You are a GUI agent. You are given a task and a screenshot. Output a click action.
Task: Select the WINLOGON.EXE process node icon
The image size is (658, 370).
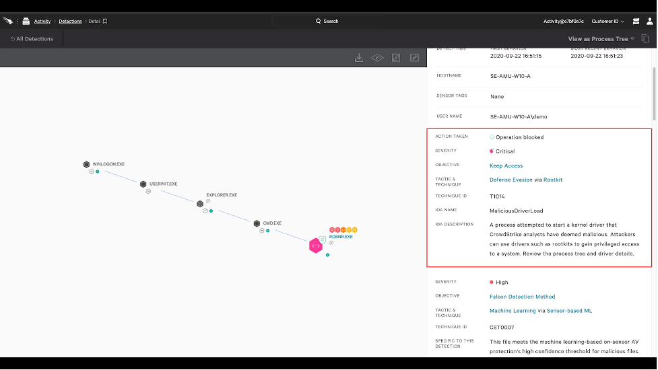[x=86, y=164]
